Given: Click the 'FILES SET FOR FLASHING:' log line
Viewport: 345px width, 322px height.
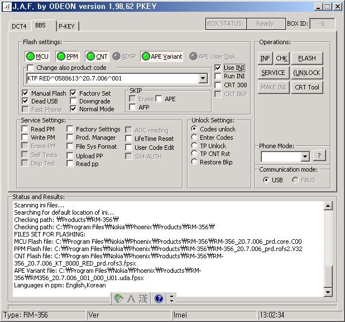Looking at the screenshot, I should coord(50,234).
